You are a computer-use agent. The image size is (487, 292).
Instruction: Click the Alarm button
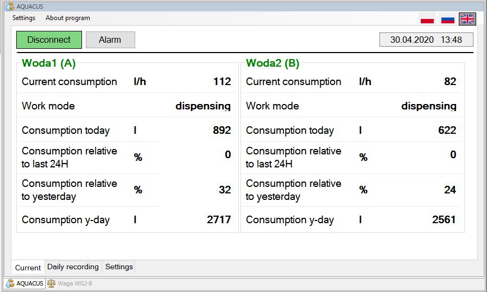[110, 40]
